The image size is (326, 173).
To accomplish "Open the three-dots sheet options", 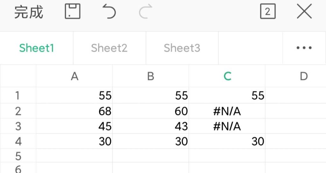I will tap(304, 48).
